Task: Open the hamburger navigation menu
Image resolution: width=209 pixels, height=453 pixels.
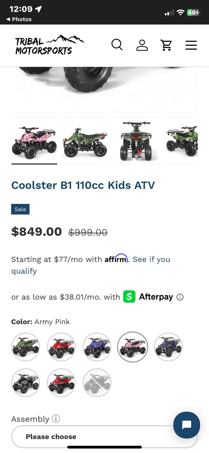Action: 191,45
